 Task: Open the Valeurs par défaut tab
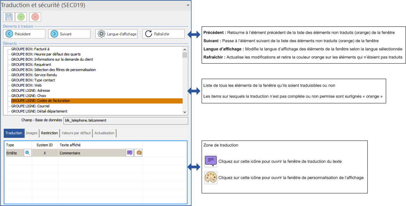76,133
